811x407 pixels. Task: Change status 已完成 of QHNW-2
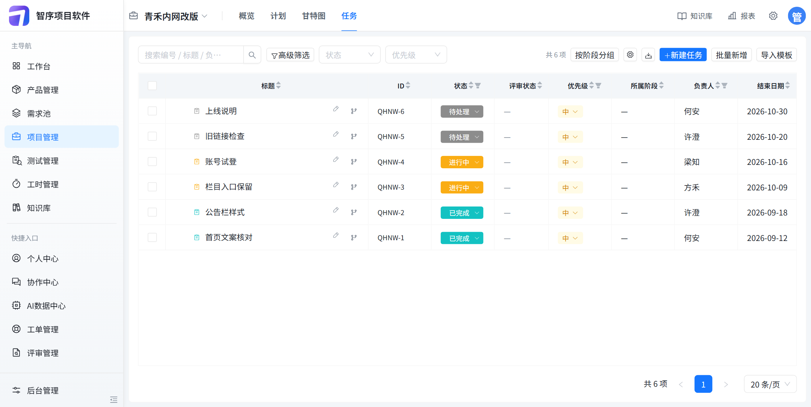(462, 213)
